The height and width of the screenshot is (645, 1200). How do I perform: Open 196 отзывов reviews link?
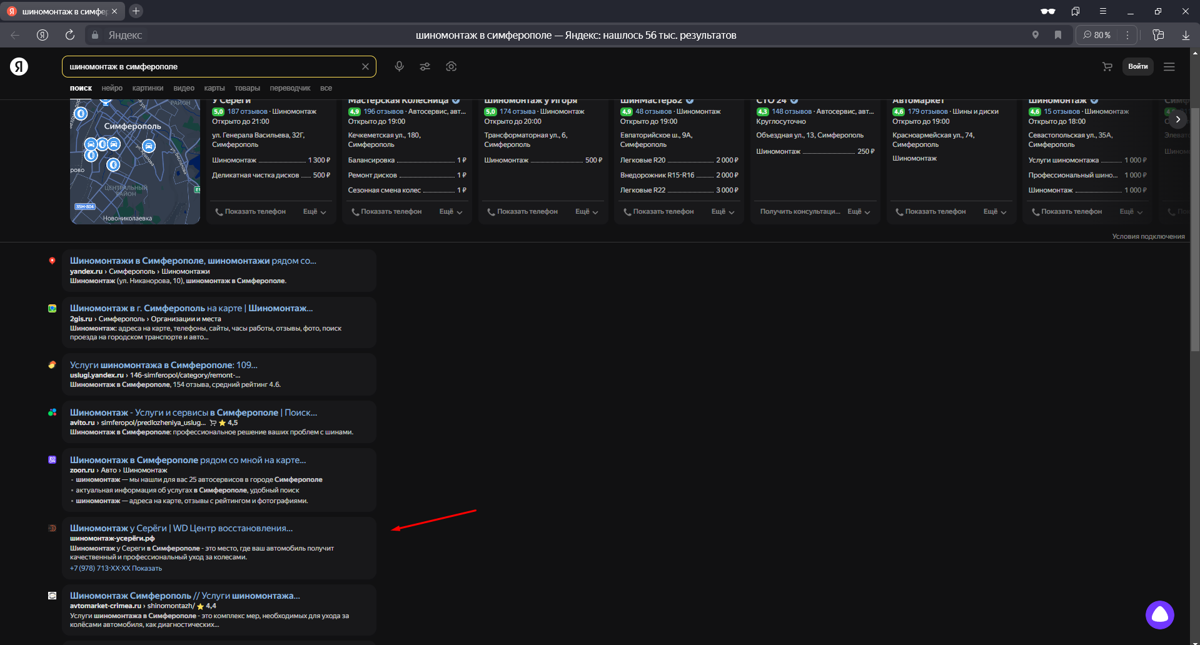[x=383, y=112]
